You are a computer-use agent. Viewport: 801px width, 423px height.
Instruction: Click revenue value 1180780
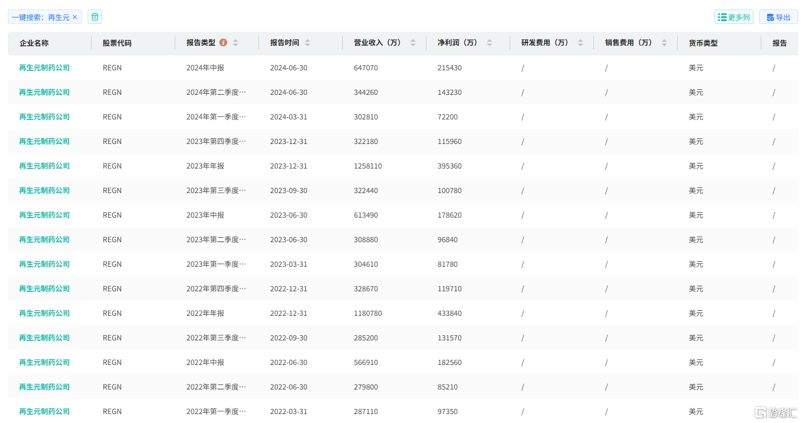(x=368, y=313)
